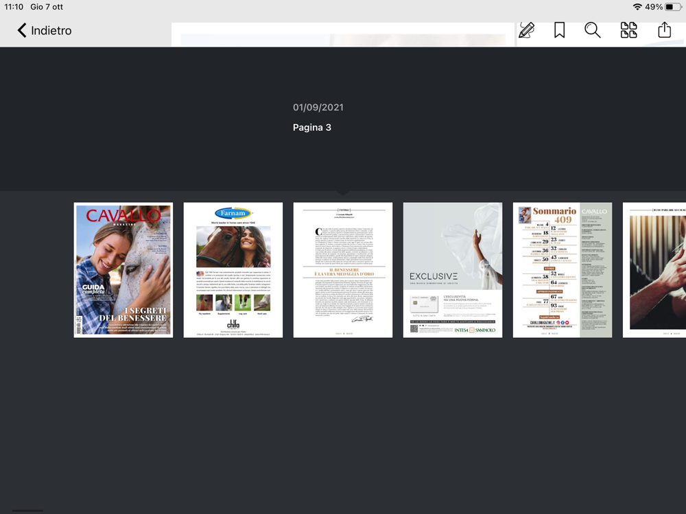Select the Cavallo Magazine cover thumbnail

tap(123, 269)
